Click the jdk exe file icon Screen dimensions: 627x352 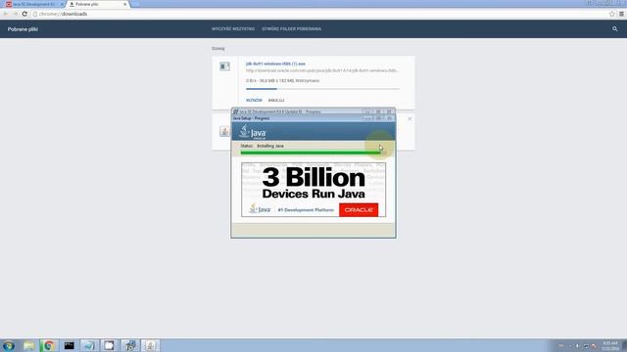pos(224,66)
